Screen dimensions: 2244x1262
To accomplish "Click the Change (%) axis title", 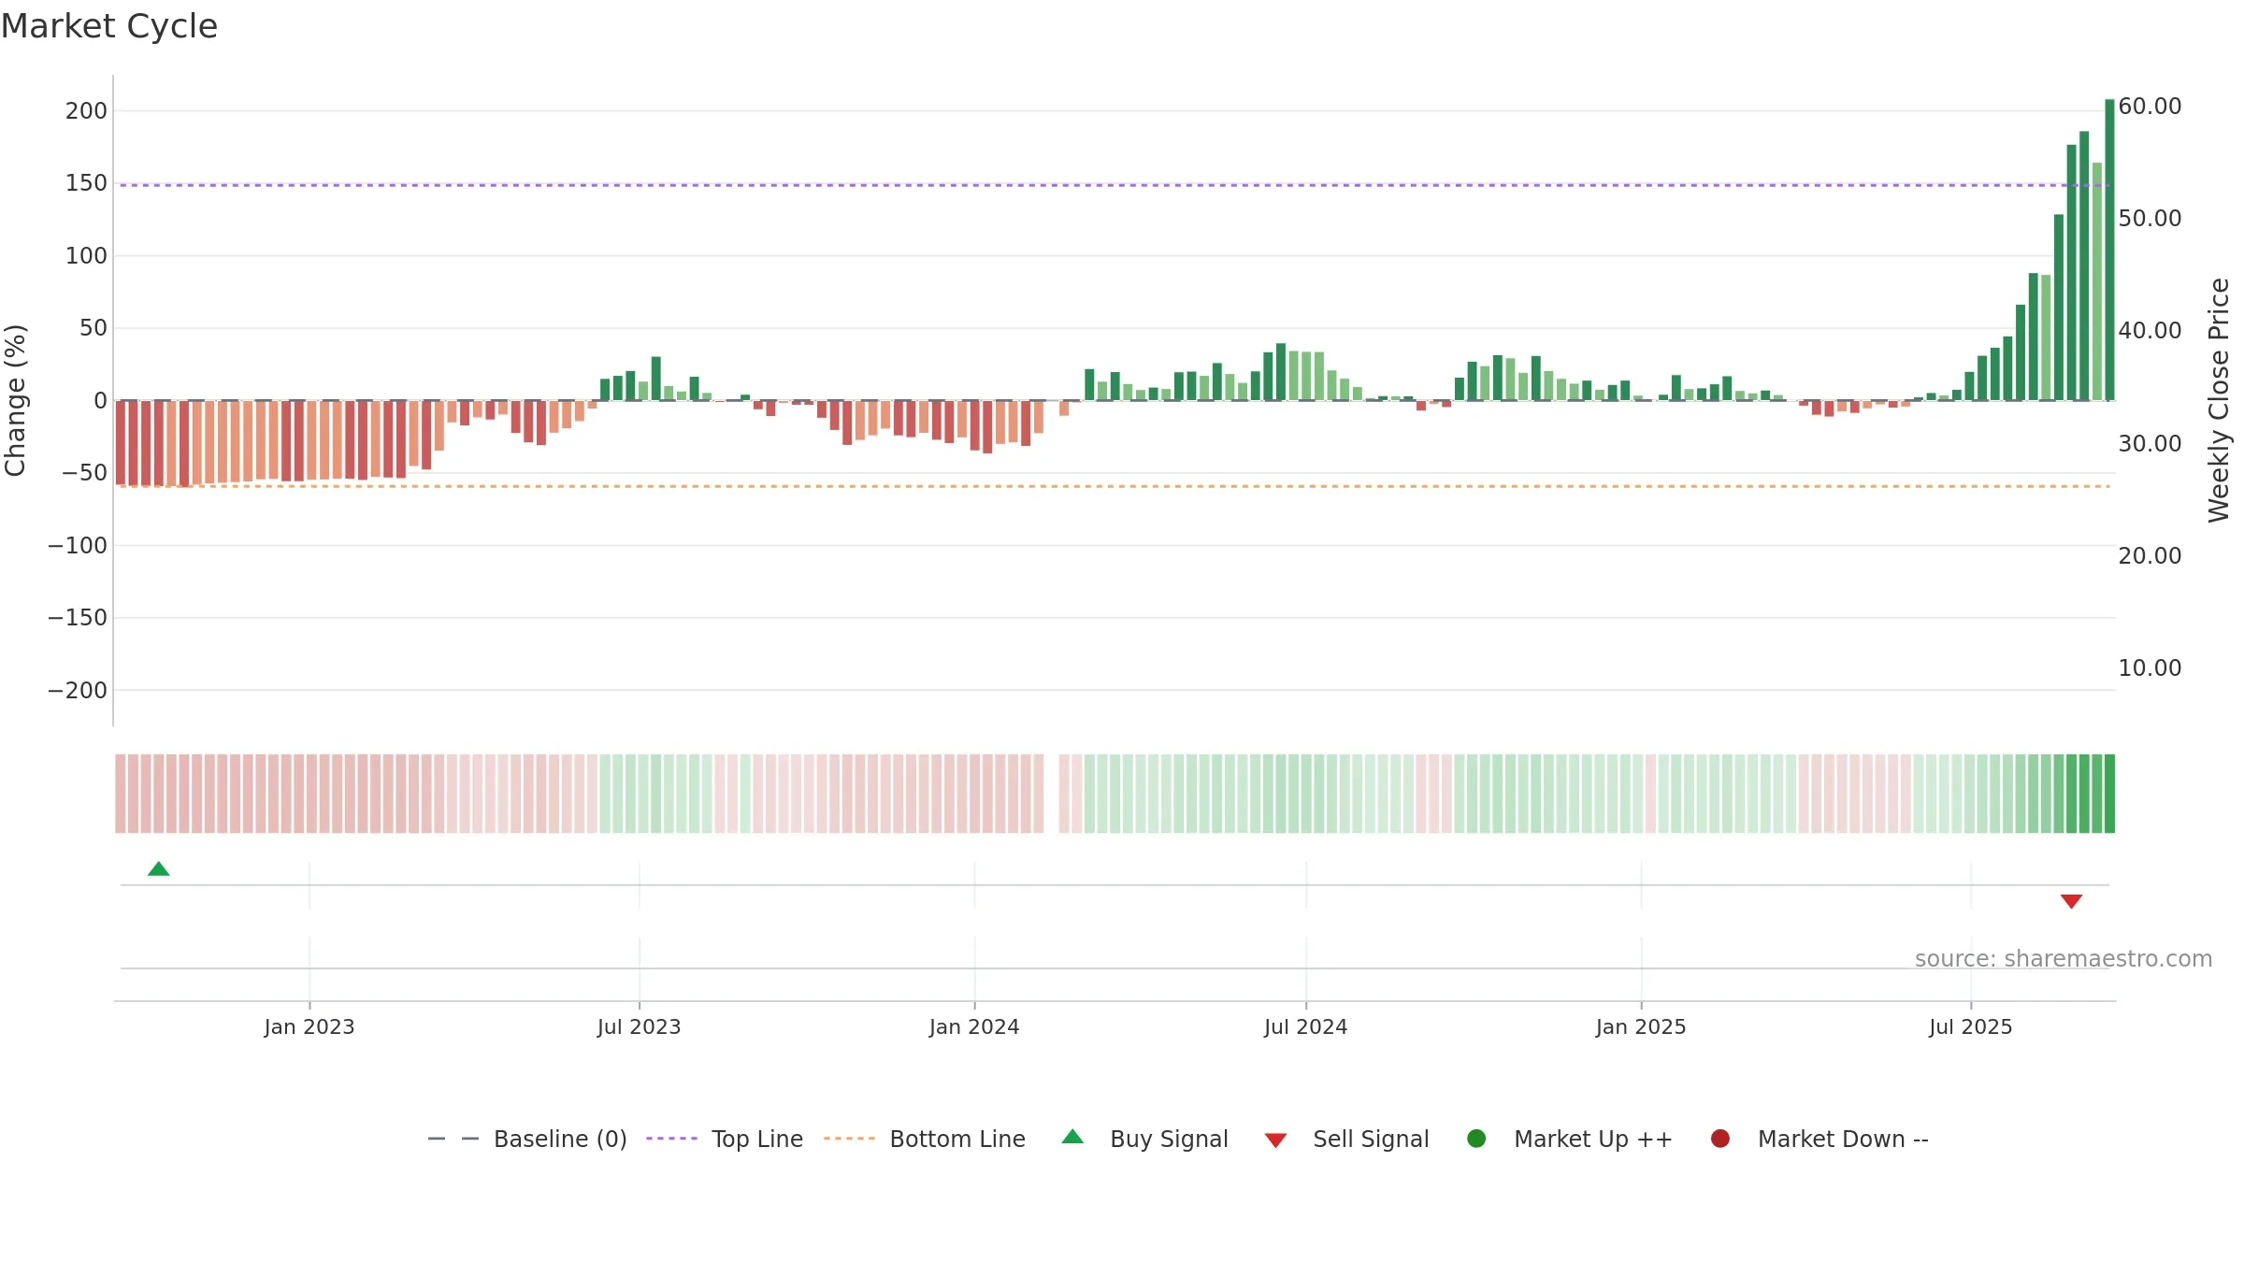I will pos(16,400).
